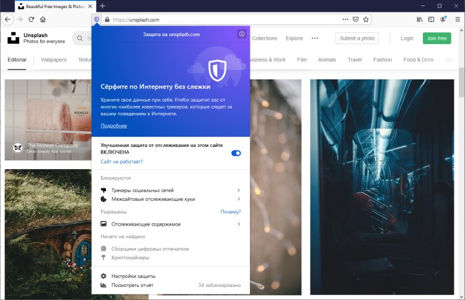The width and height of the screenshot is (465, 300).
Task: Open the dark subway train photo
Action: 382,187
